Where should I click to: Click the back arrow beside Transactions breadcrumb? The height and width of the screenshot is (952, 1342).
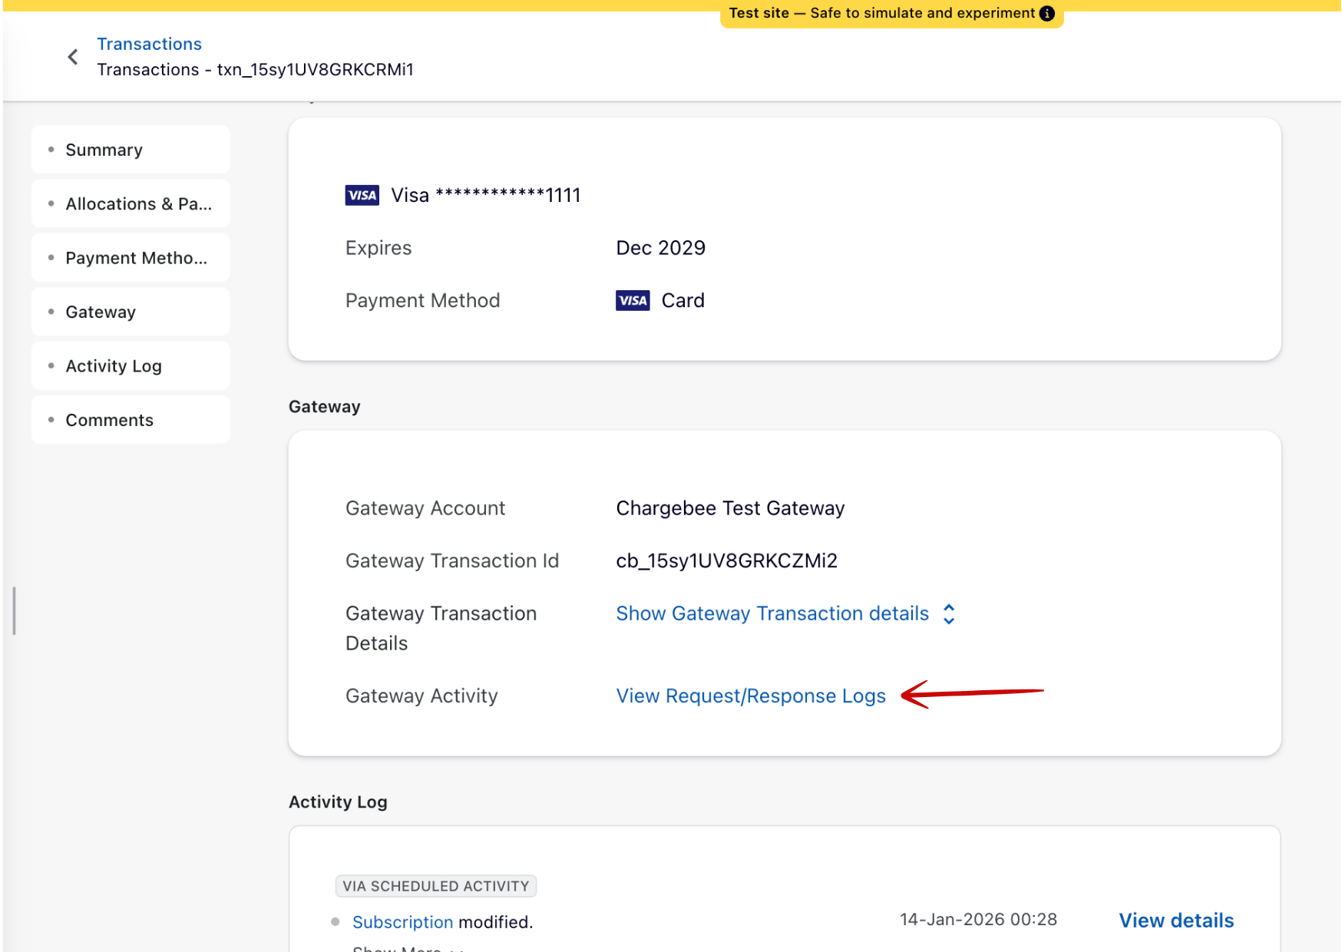72,56
